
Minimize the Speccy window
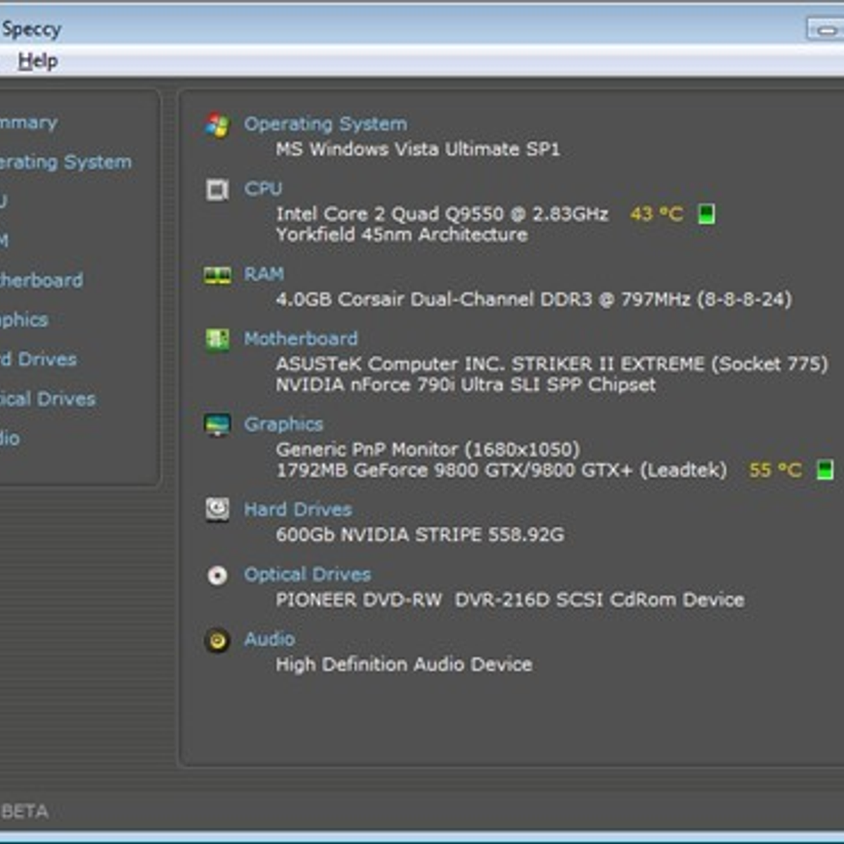(826, 30)
